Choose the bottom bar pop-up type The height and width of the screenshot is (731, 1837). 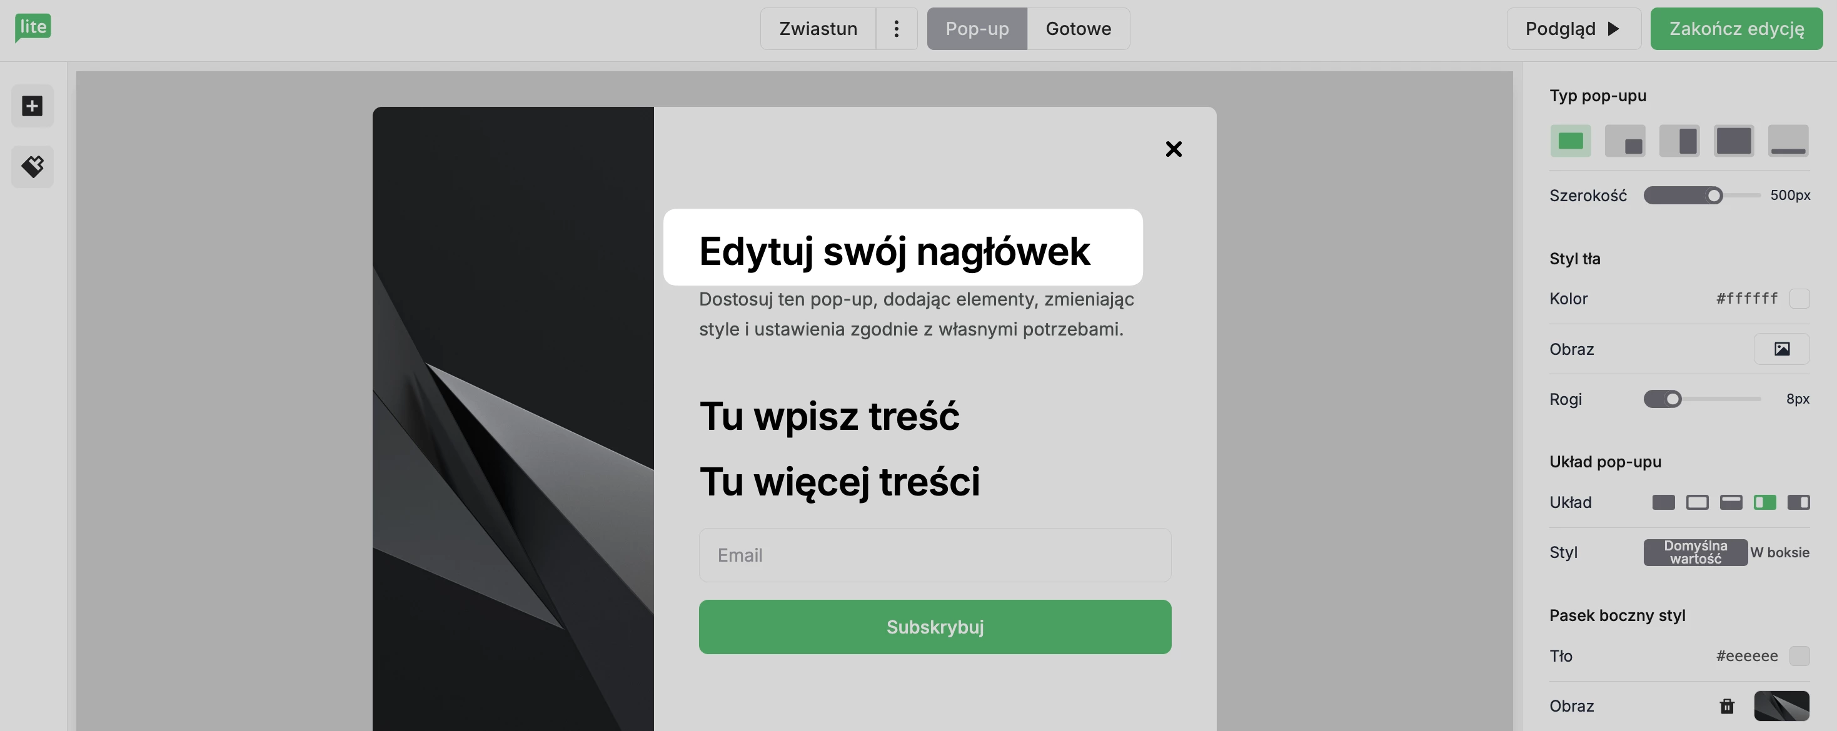[x=1788, y=141]
